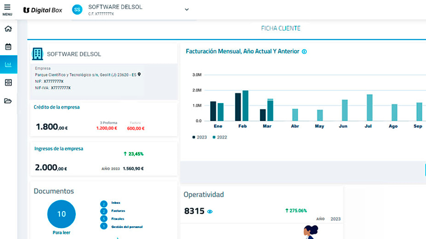Image resolution: width=426 pixels, height=239 pixels.
Task: Click the 2.000,00 € income value
Action: click(51, 167)
